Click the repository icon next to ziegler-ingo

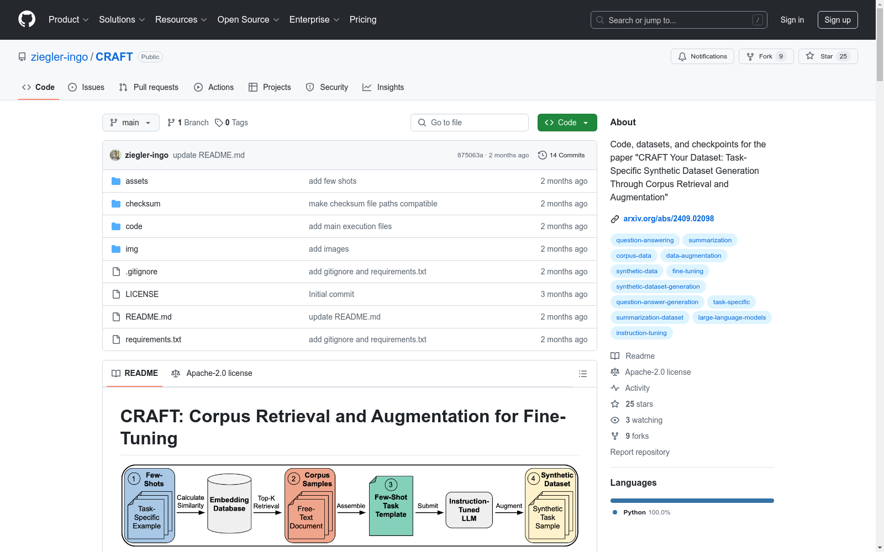click(22, 57)
